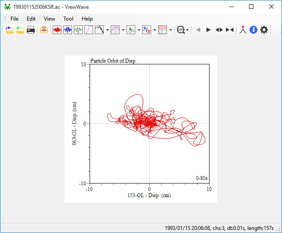Screen dimensions: 282x233
Task: Show the black Fourier spectrum plot
Action: point(99,30)
